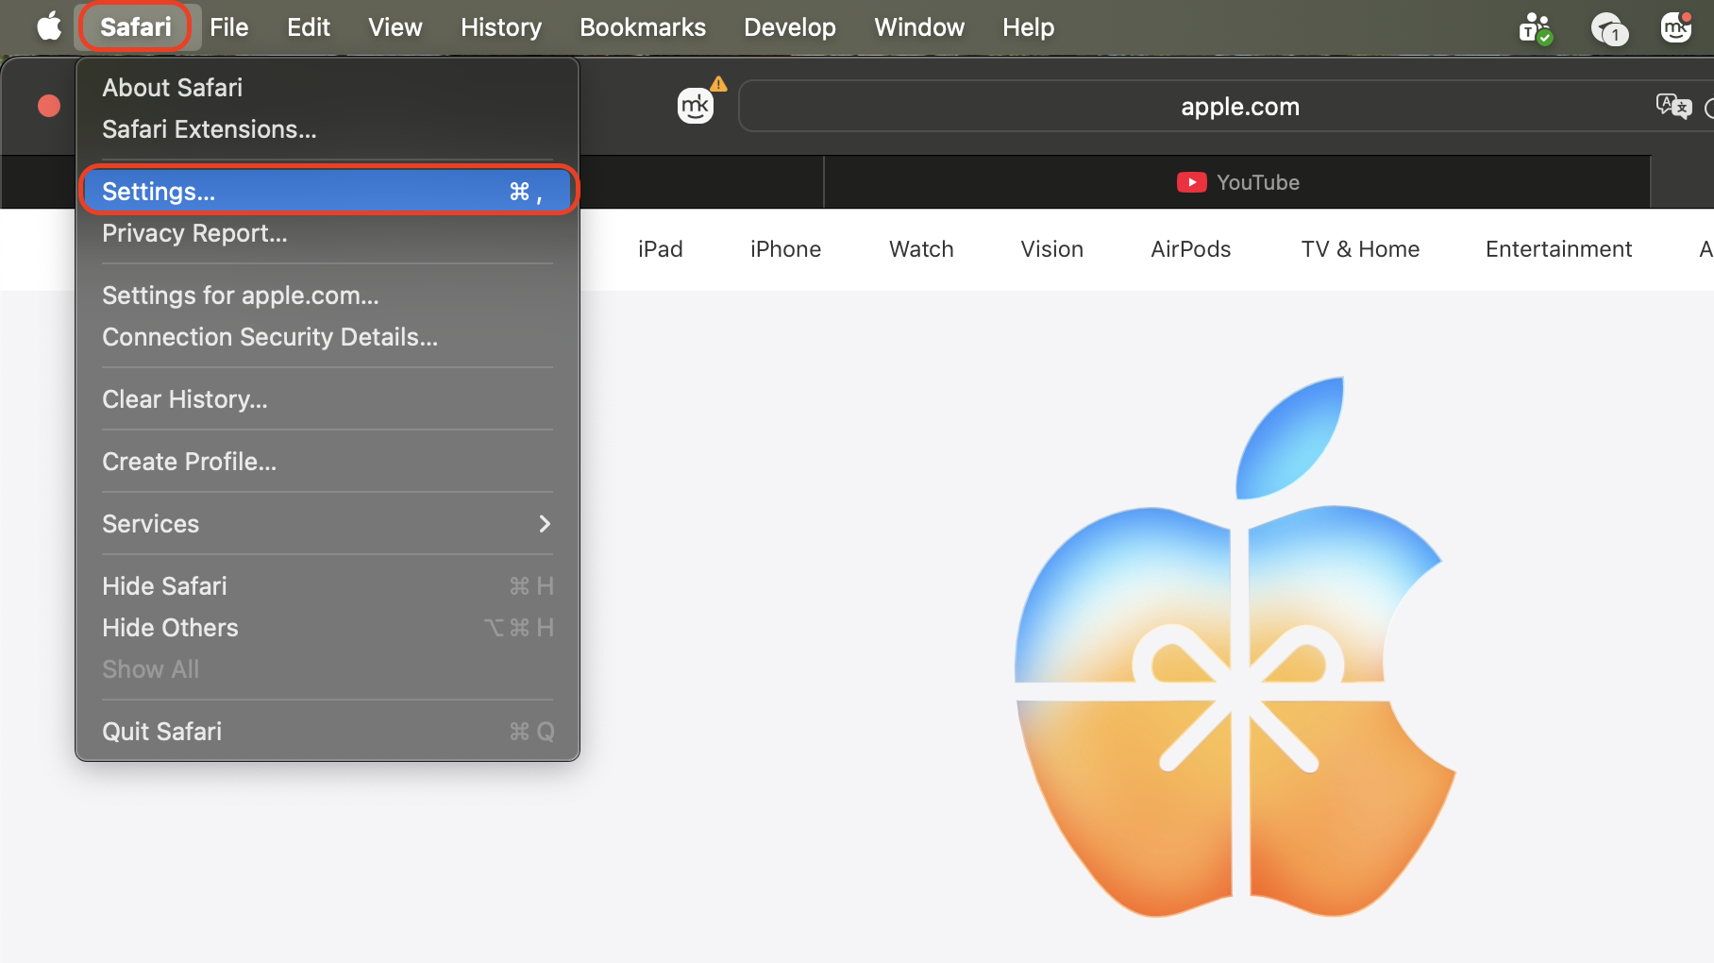This screenshot has width=1714, height=963.
Task: Click the address bar showing apple.com
Action: [1239, 106]
